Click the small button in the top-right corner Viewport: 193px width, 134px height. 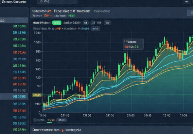point(186,2)
